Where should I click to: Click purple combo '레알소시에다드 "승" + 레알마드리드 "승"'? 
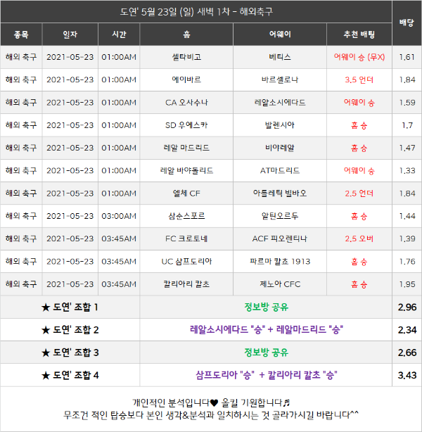[x=266, y=329]
